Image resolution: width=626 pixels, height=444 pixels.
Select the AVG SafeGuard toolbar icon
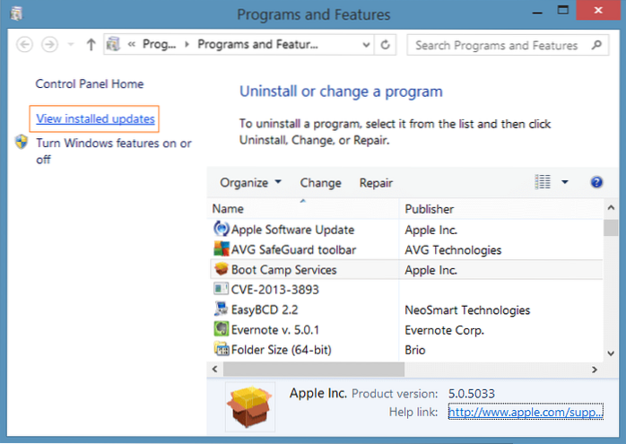[222, 248]
